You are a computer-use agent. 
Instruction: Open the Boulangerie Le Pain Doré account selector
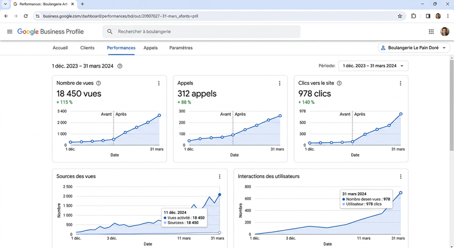[413, 48]
